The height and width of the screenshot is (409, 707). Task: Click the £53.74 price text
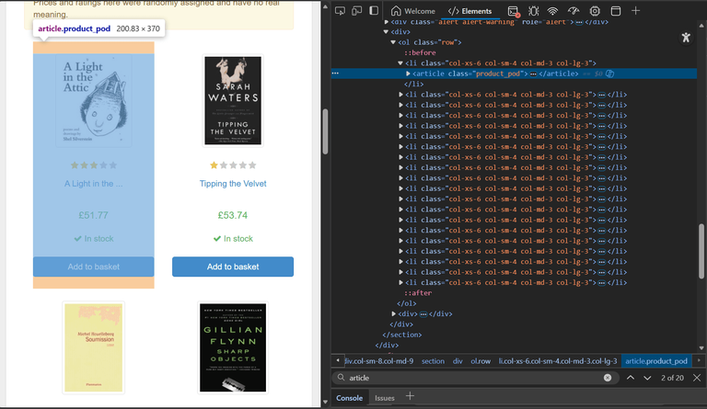click(233, 215)
